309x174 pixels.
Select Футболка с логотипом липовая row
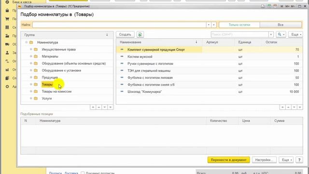(x=209, y=77)
